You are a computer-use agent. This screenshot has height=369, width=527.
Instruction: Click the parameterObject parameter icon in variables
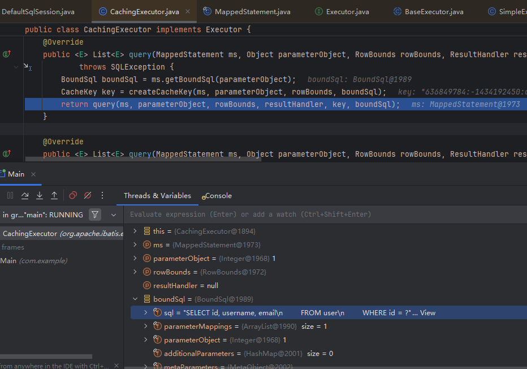pos(147,258)
